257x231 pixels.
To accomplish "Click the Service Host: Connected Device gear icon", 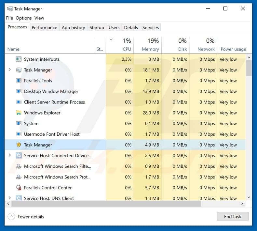I will click(x=19, y=156).
